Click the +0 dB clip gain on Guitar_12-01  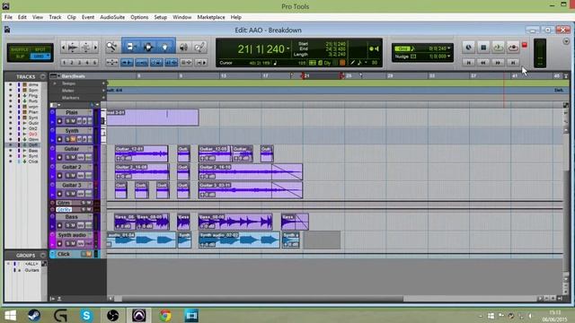[x=124, y=158]
